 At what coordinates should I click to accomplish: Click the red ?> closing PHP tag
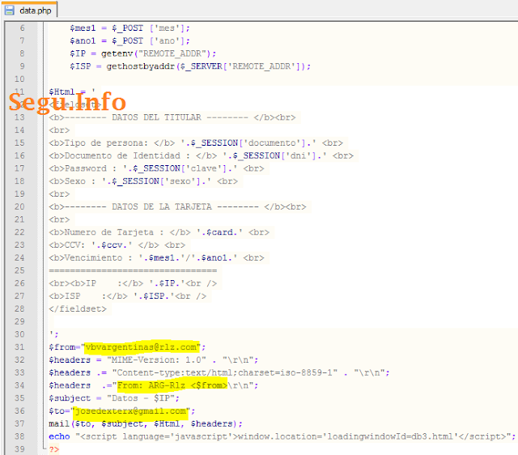(x=54, y=449)
